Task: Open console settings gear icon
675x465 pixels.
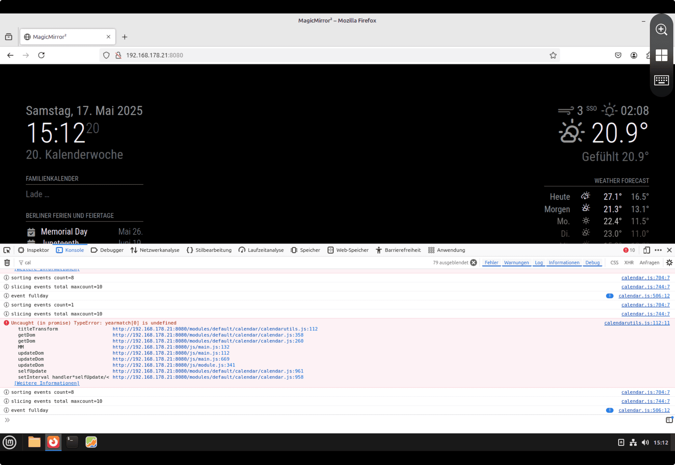Action: coord(669,262)
